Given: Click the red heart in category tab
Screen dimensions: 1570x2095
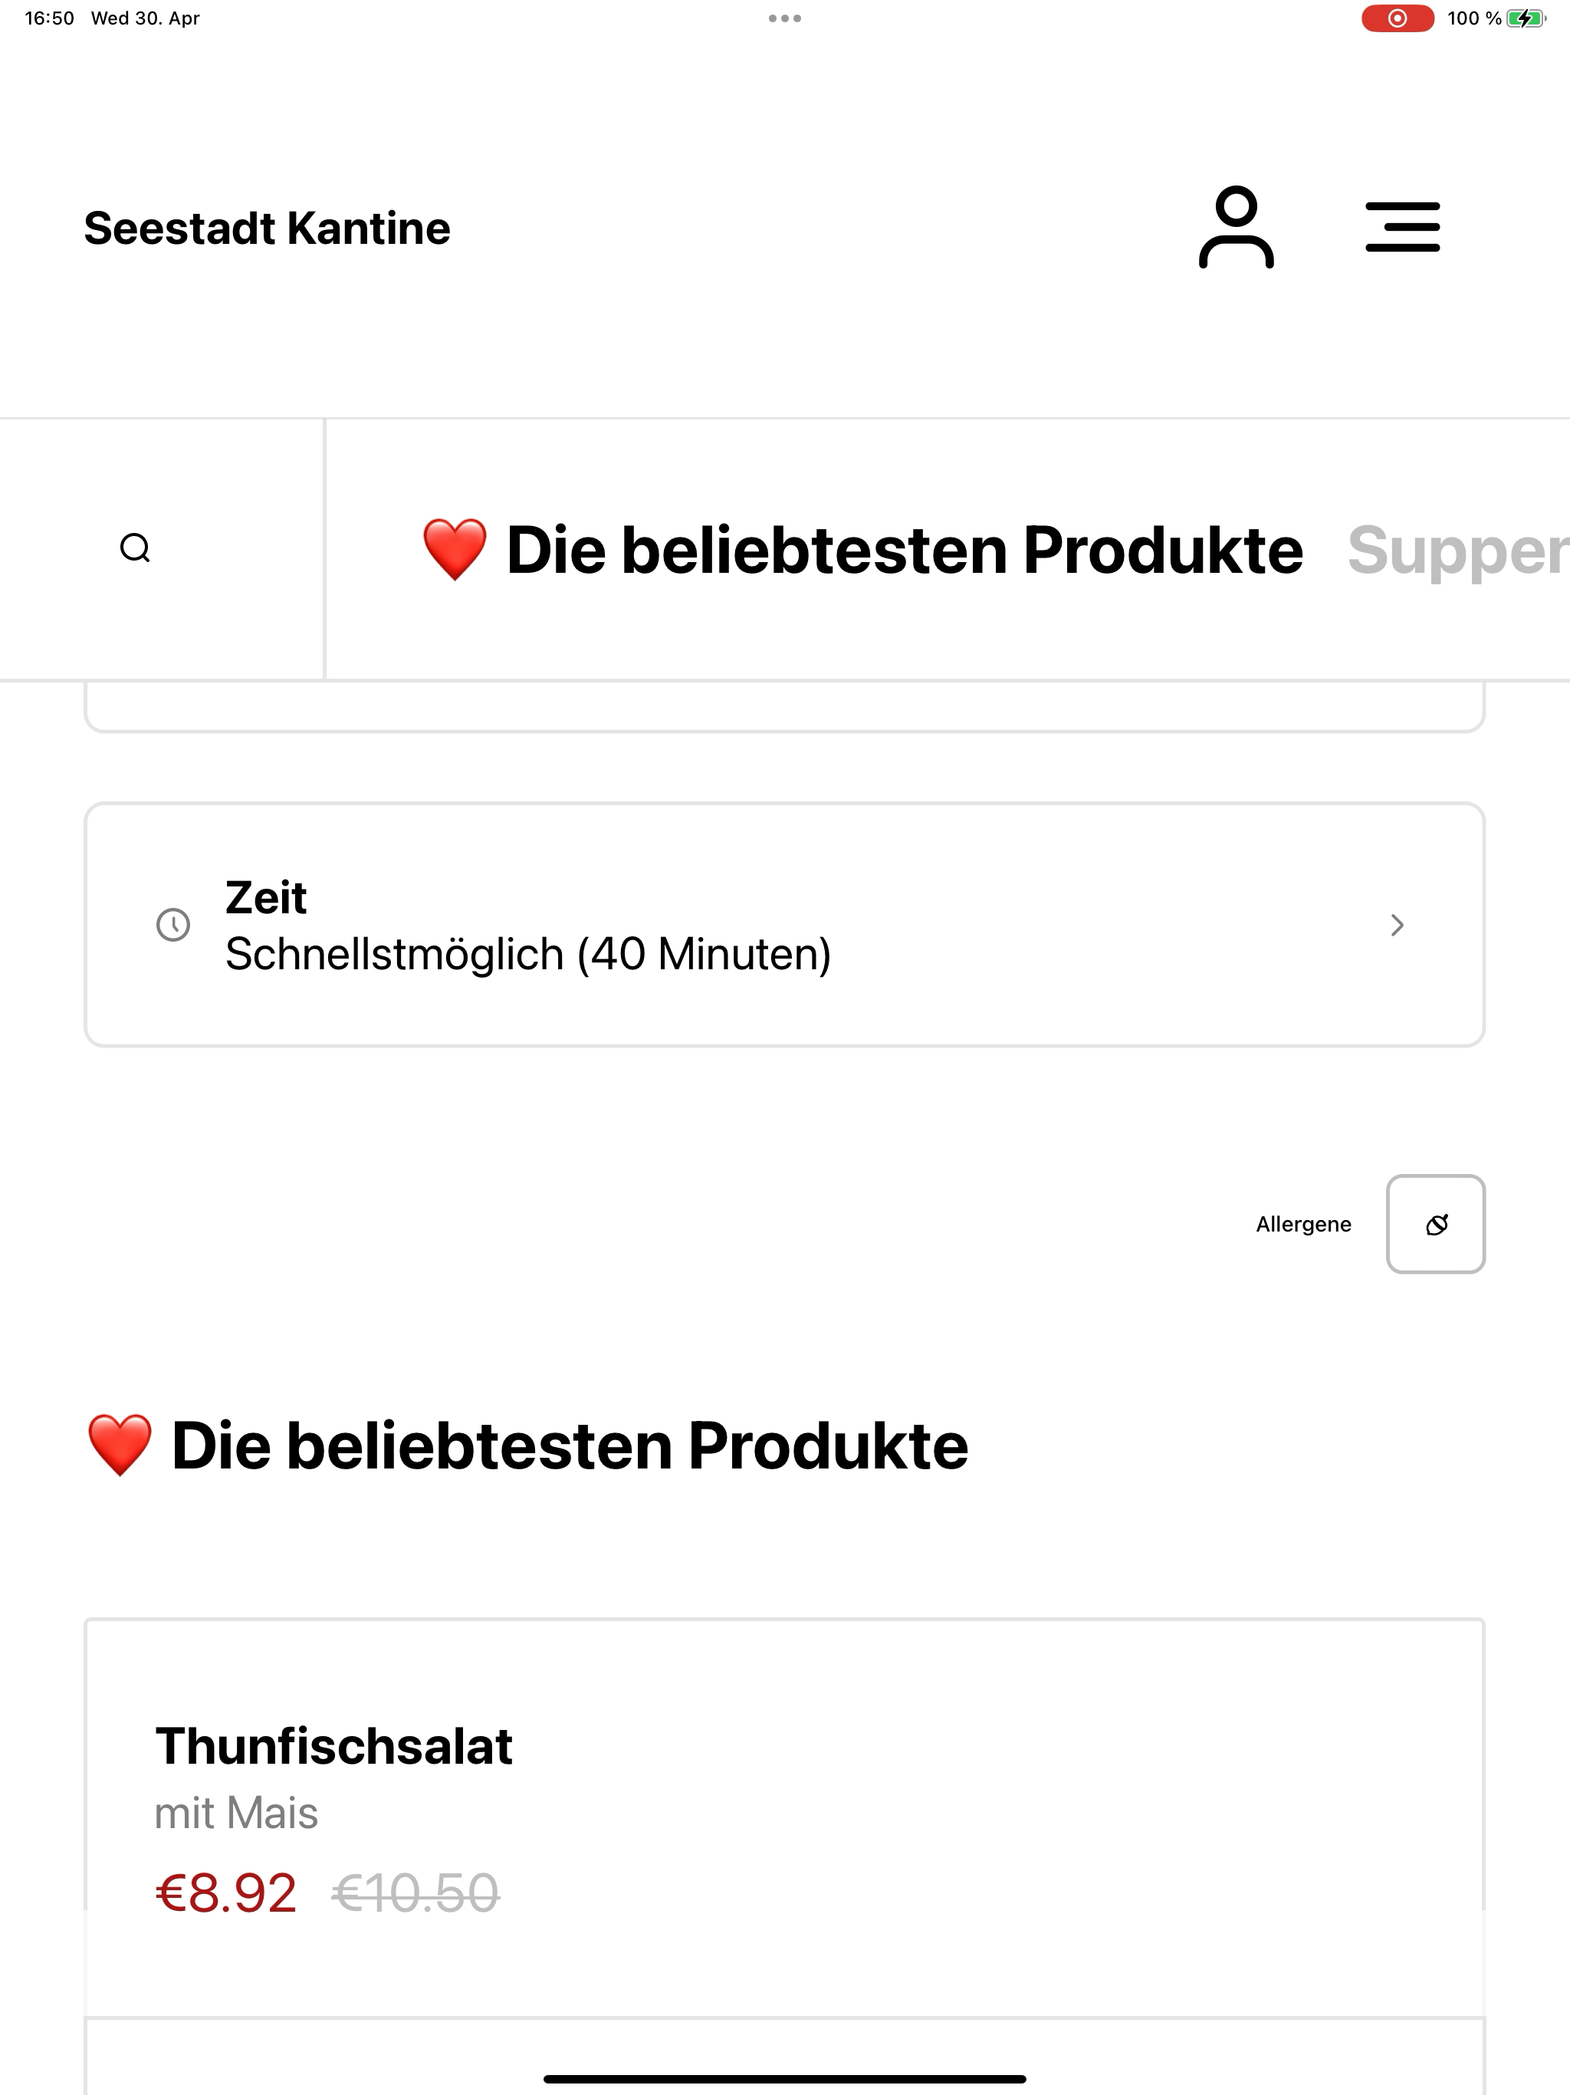Looking at the screenshot, I should pos(455,549).
